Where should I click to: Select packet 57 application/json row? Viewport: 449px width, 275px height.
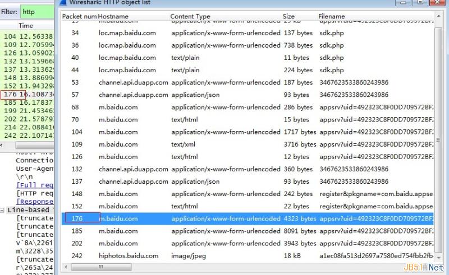(248, 95)
